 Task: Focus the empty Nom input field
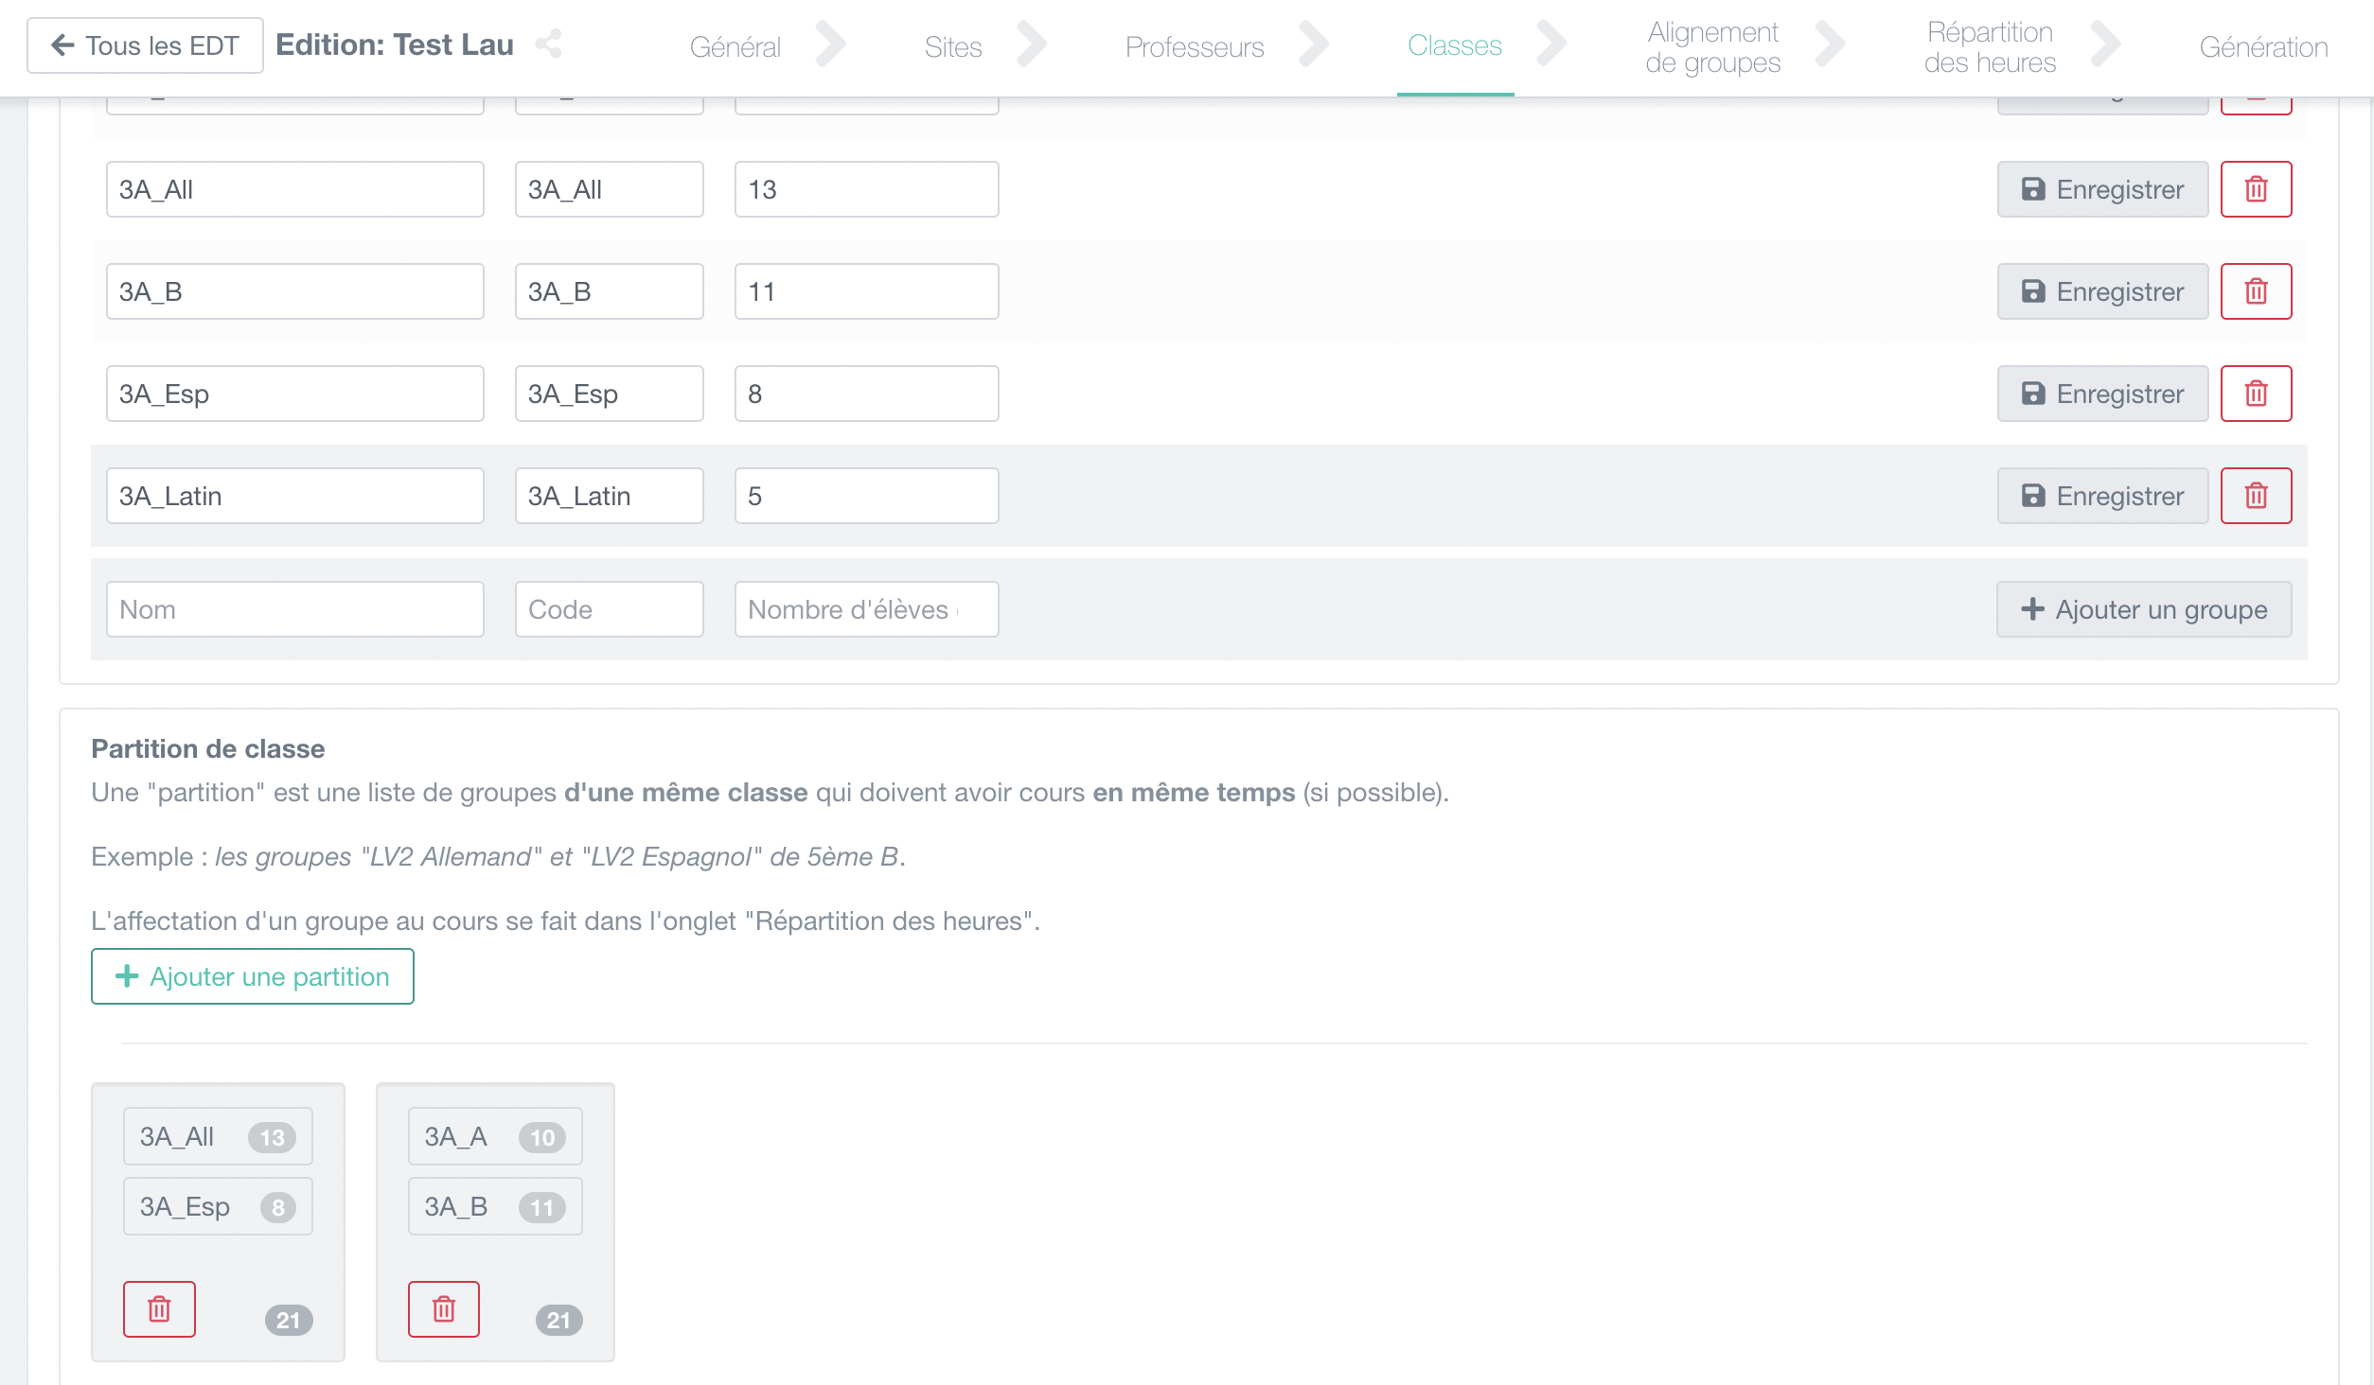point(294,609)
